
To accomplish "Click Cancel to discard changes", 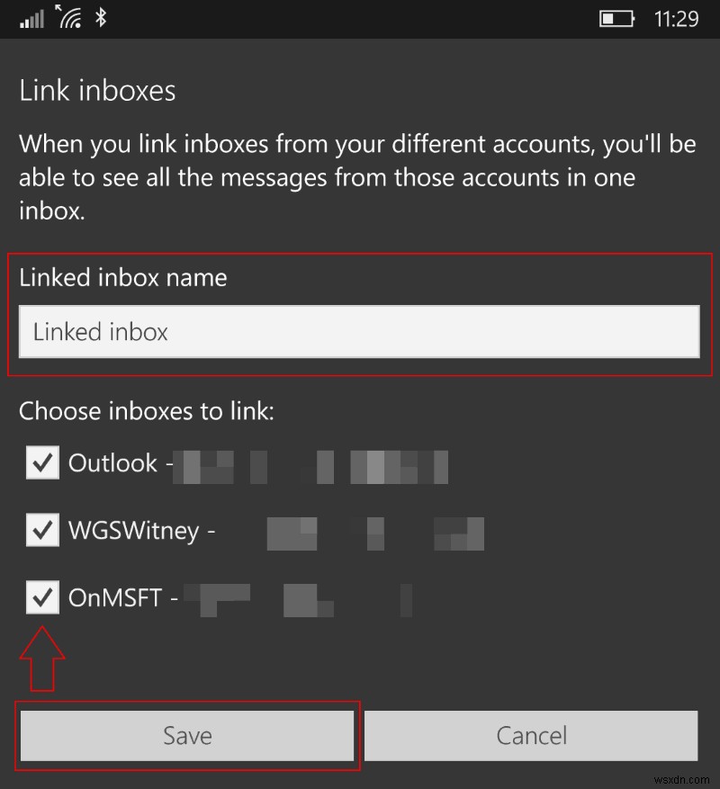I will click(531, 735).
